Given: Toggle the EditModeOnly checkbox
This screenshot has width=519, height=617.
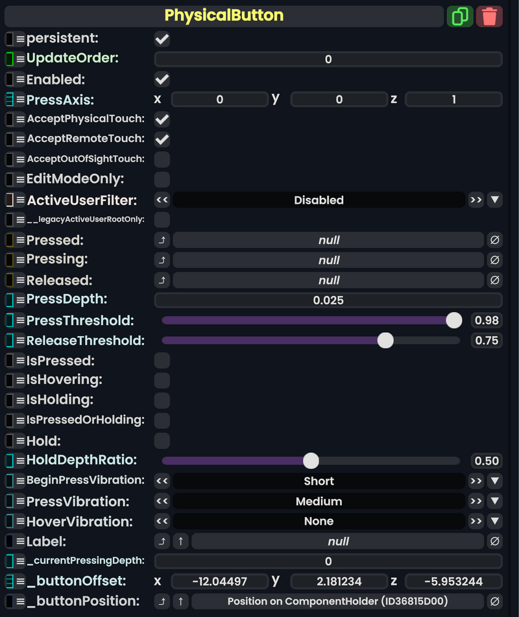Looking at the screenshot, I should 162,179.
